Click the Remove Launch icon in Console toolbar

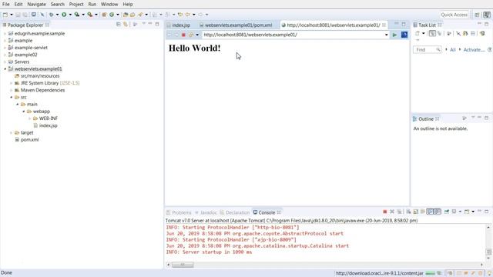(392, 212)
